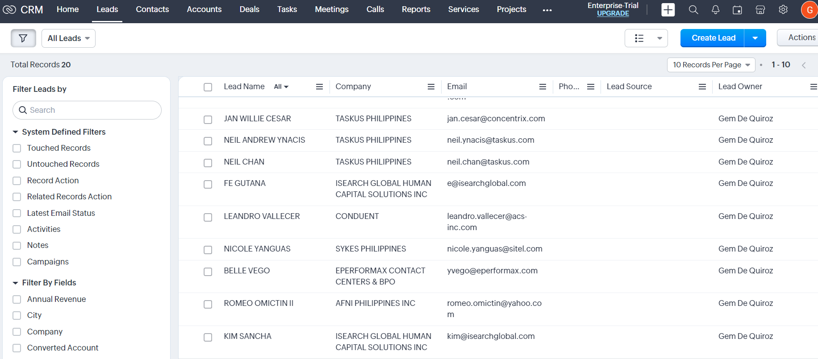
Task: Open the global search magnifier icon
Action: click(693, 10)
